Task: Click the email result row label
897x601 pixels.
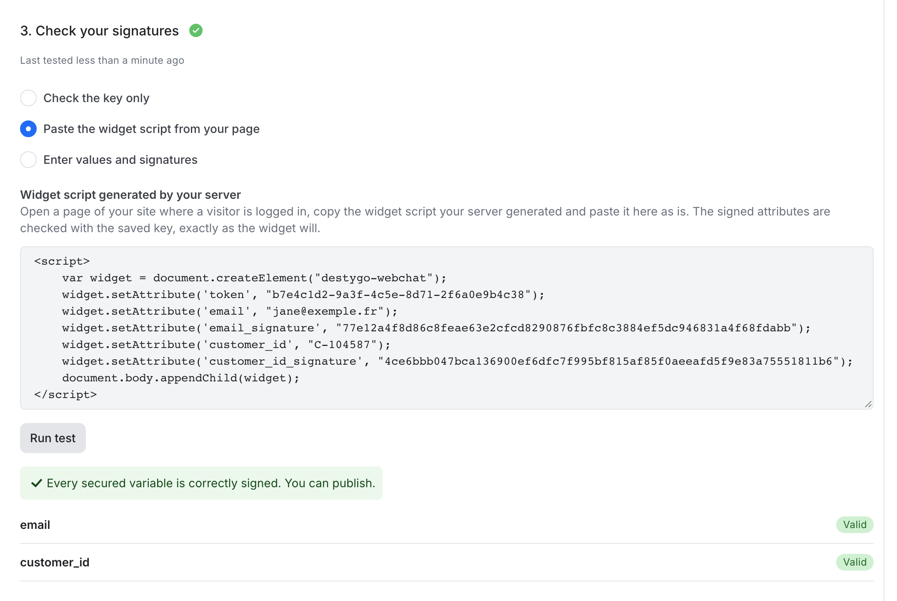Action: click(x=35, y=525)
